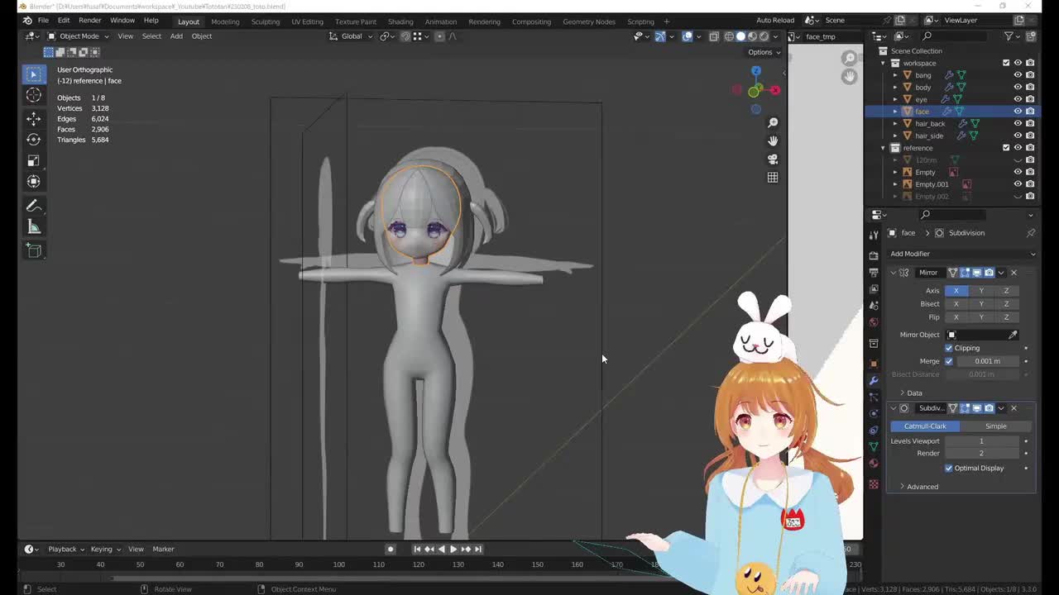Hide the hair_back object eye icon
Viewport: 1059px width, 595px height.
coord(1018,123)
